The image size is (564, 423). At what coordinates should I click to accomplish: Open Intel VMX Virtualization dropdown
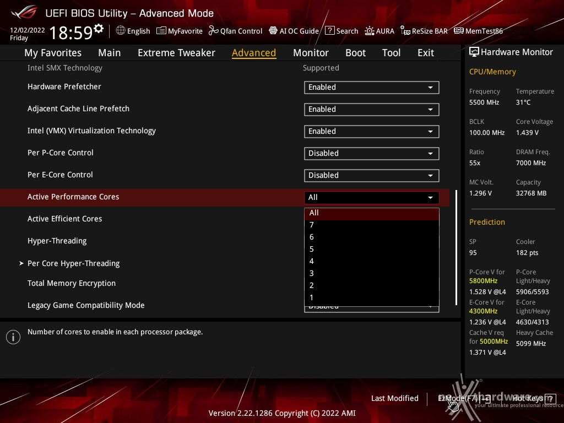point(372,131)
